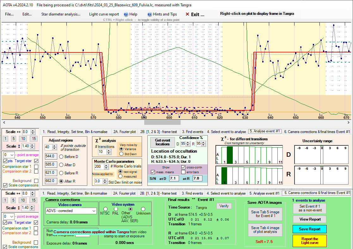Open Video camera ADVS - corrected dropdown
The height and width of the screenshot is (249, 353).
click(x=71, y=211)
